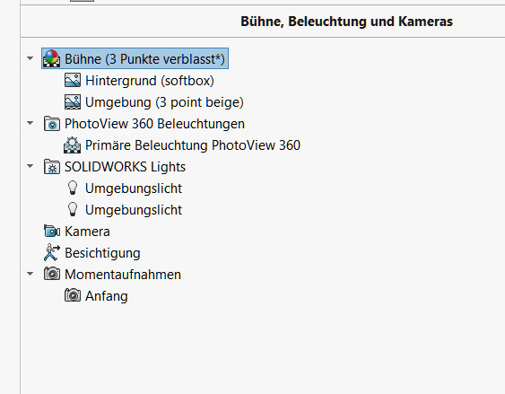
Task: Click the PhotoView 360 Beleuchtungen folder icon
Action: pyautogui.click(x=52, y=123)
